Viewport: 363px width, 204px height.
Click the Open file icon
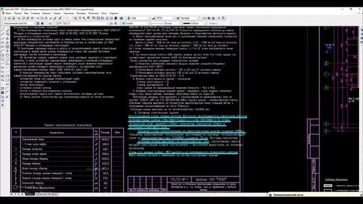point(9,18)
